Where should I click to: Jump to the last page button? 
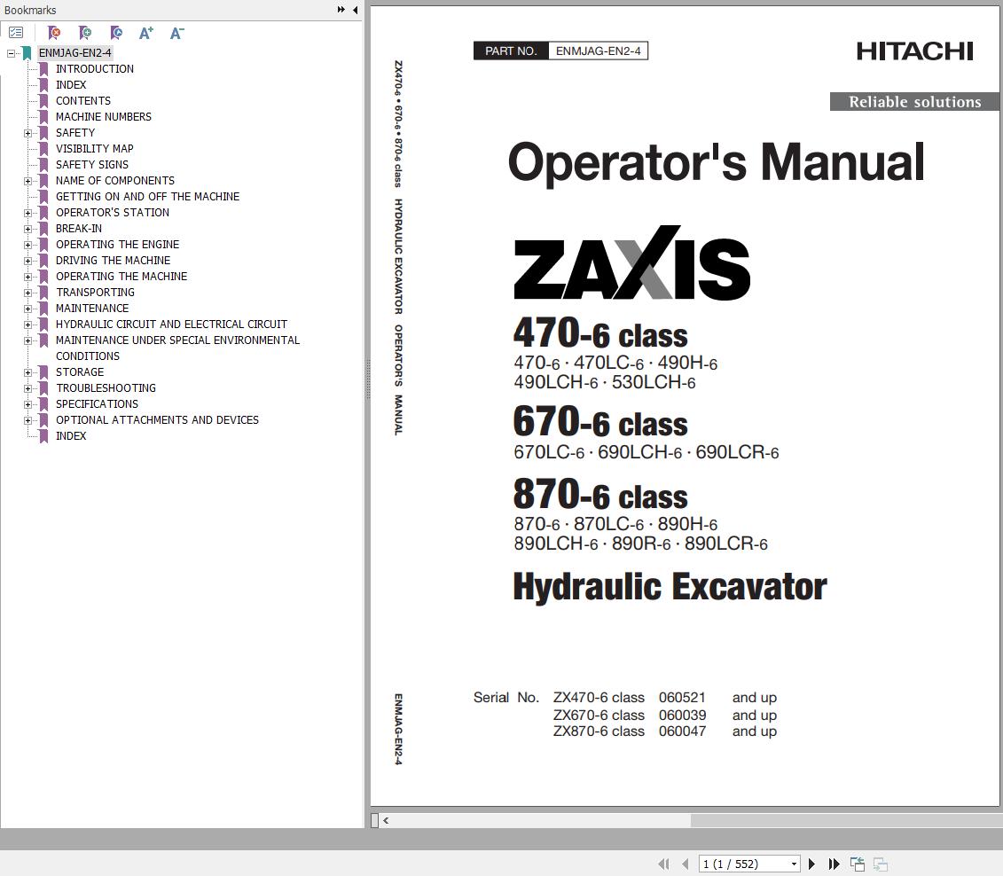click(834, 864)
